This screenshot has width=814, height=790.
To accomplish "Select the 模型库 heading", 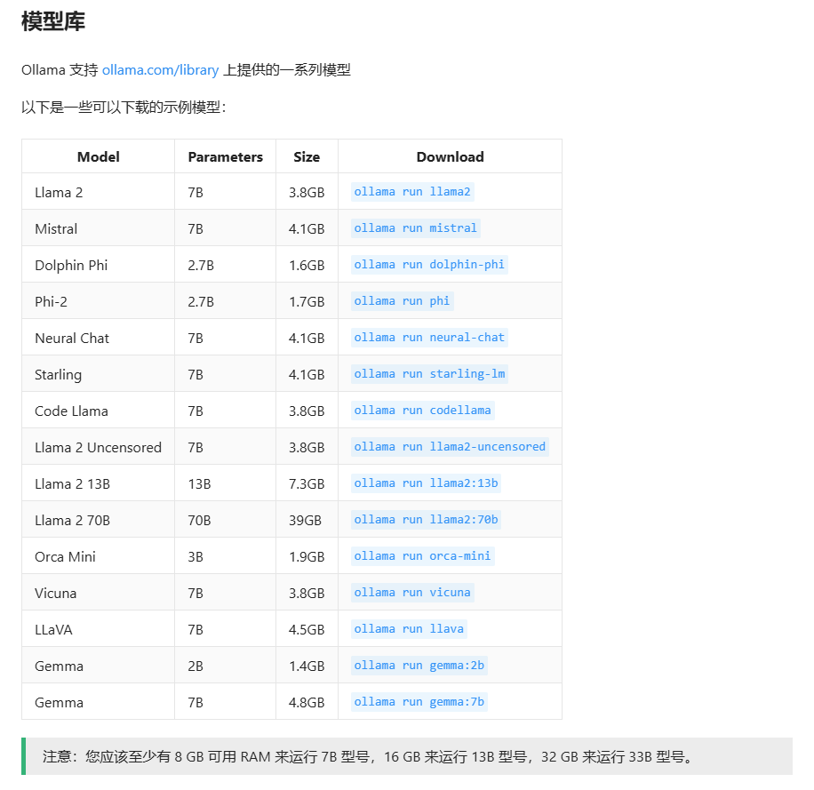I will (x=53, y=22).
